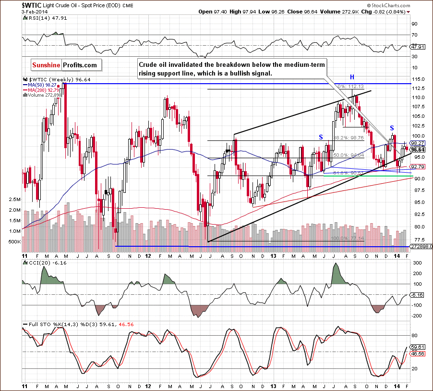Screen dimensions: 433x391
Task: Click the 96.64 black price axis tag
Action: pos(418,150)
